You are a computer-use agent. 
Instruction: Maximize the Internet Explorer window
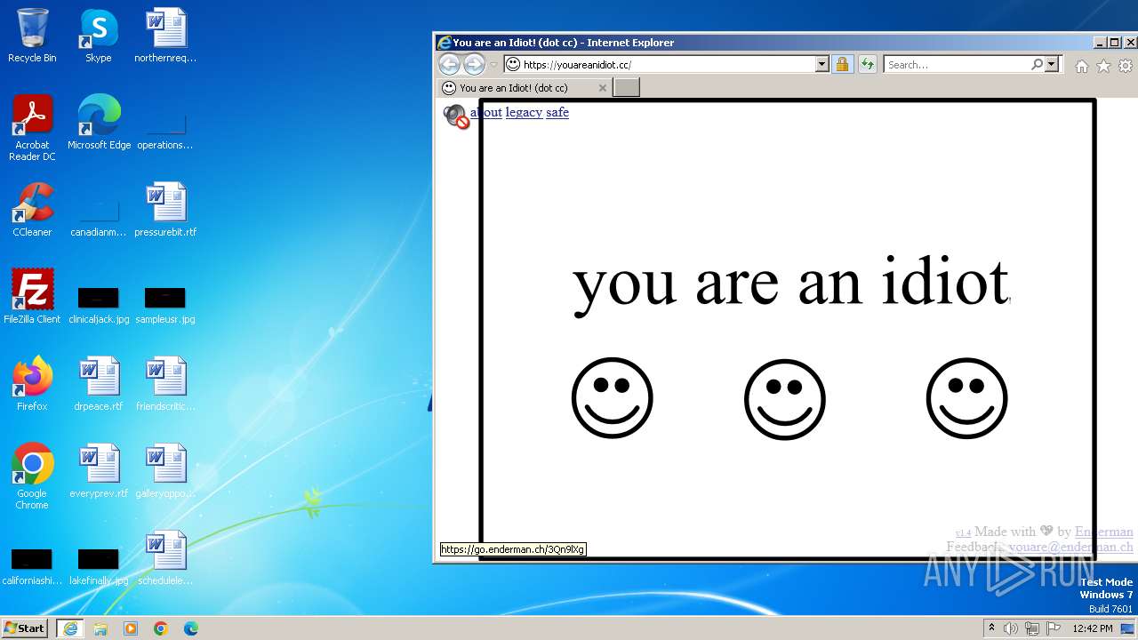click(1115, 43)
